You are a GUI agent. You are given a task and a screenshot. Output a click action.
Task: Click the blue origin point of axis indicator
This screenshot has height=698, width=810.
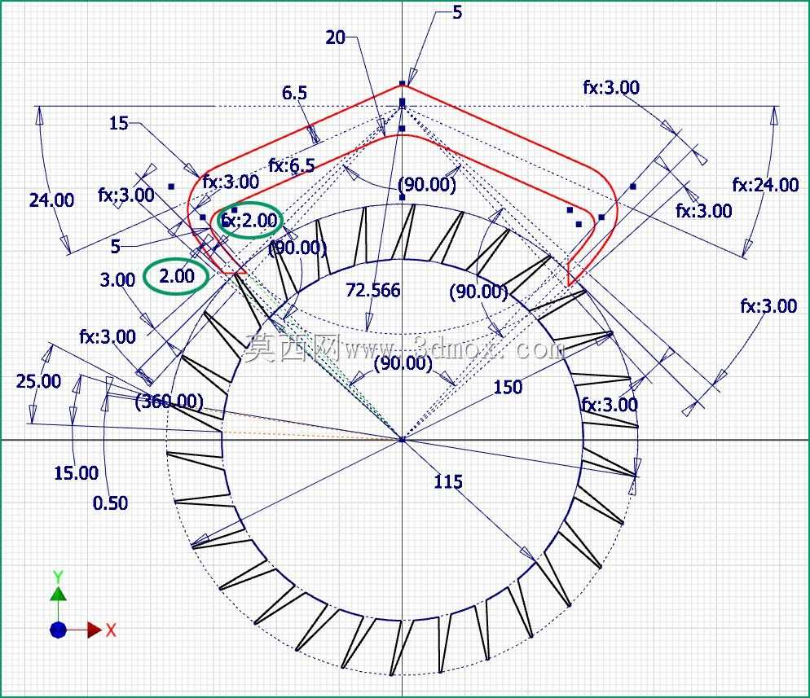tap(59, 630)
